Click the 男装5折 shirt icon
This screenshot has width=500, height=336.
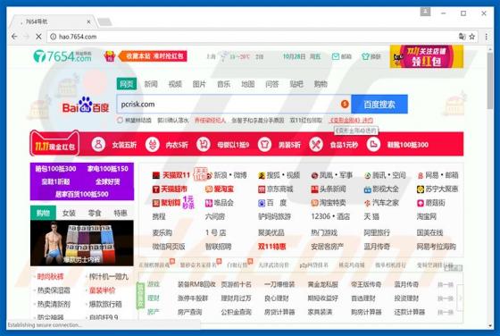click(x=264, y=145)
